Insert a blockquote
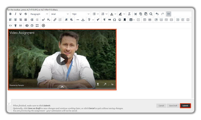 (x=109, y=20)
